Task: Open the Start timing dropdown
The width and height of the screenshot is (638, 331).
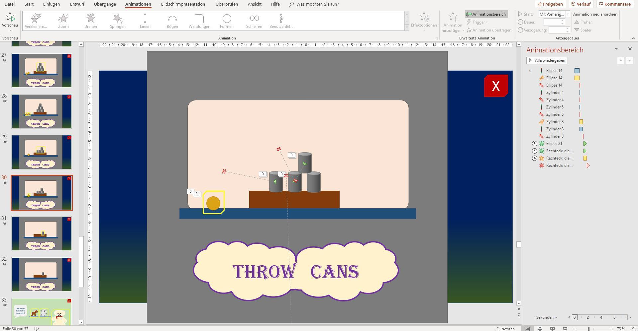Action: [568, 14]
